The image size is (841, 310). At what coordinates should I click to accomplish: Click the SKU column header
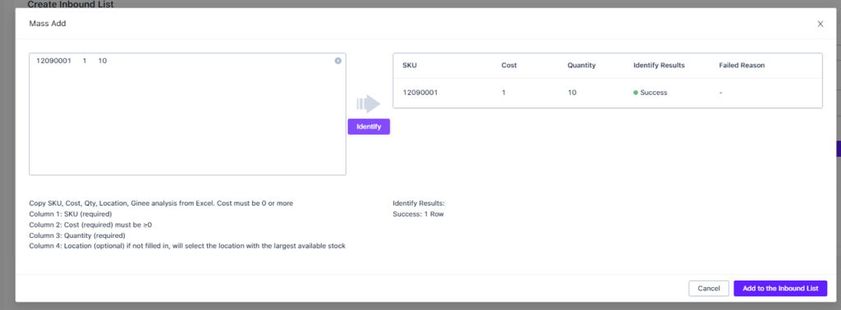pos(409,66)
